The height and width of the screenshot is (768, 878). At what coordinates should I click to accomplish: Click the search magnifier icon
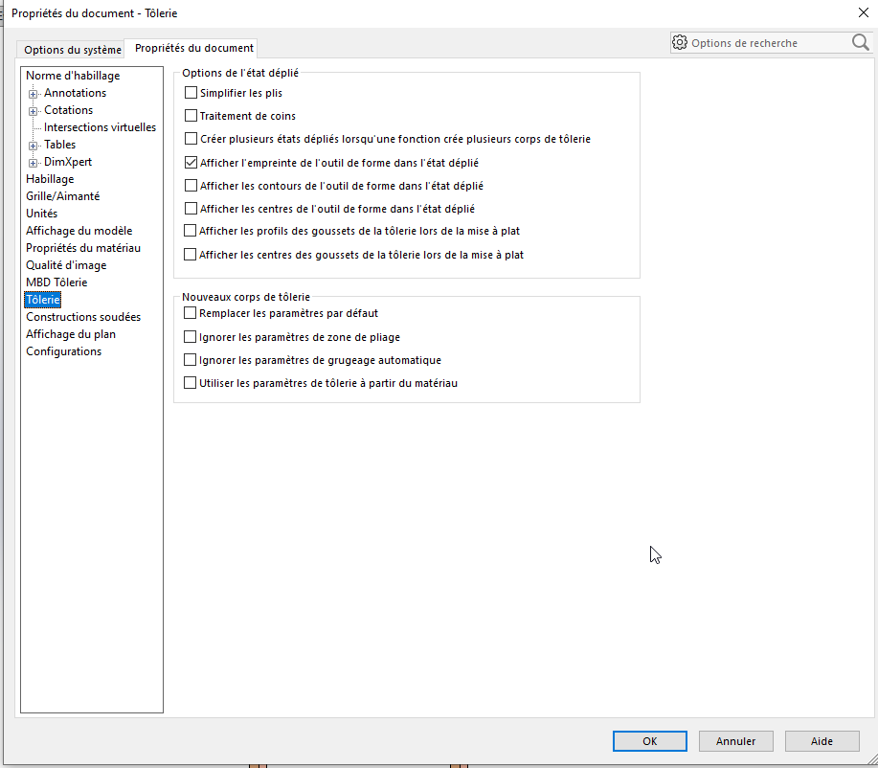860,43
